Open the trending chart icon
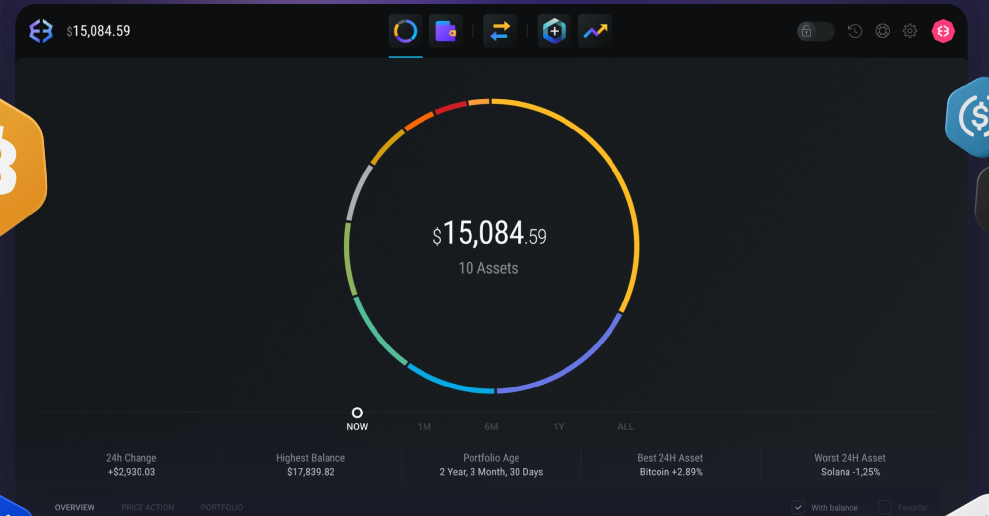This screenshot has width=989, height=516. pos(595,31)
